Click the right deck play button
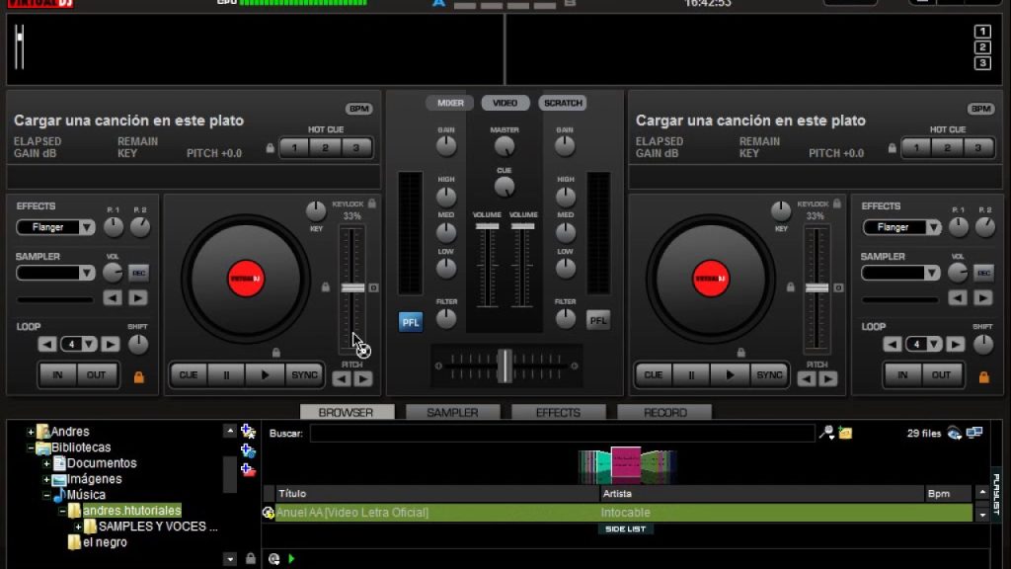Image resolution: width=1011 pixels, height=569 pixels. click(x=730, y=374)
